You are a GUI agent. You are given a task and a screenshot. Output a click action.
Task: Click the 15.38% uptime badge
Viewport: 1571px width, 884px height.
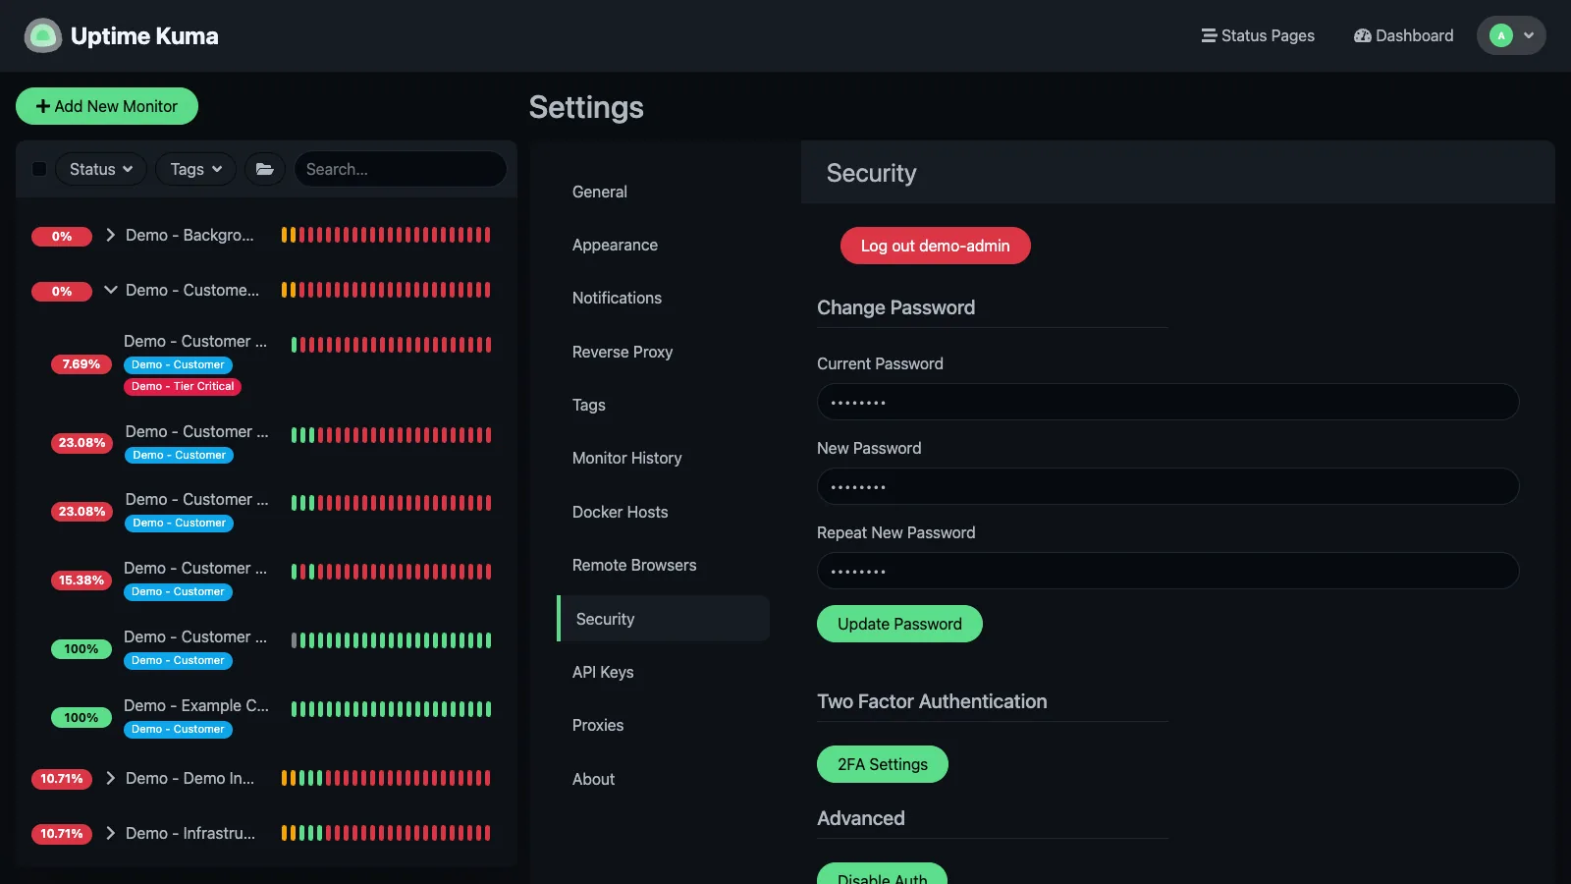click(81, 580)
